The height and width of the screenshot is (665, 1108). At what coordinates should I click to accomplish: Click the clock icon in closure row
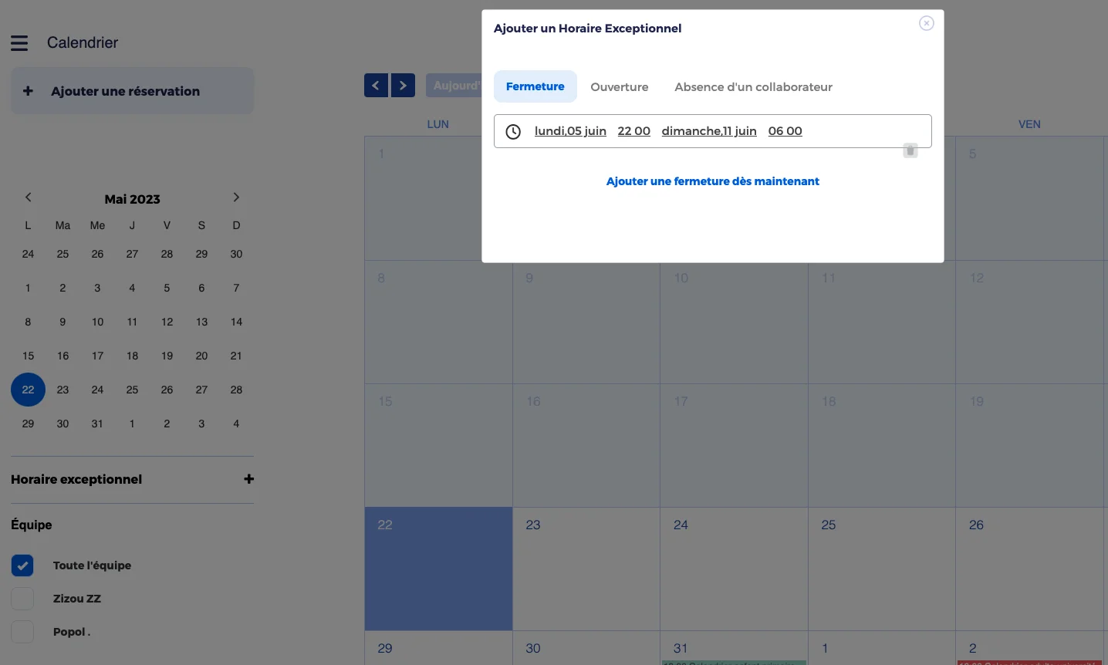[x=513, y=132]
